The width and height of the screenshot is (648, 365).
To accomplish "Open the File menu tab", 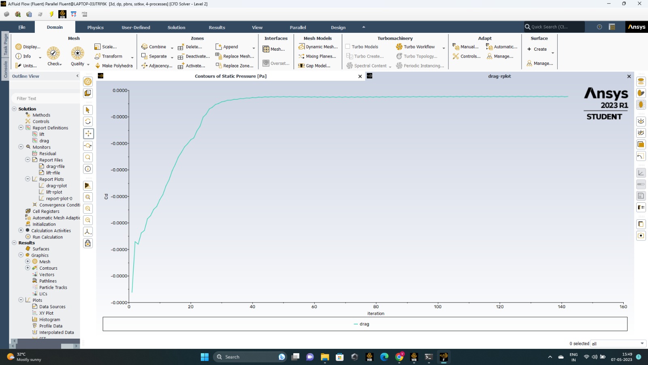I will point(22,27).
